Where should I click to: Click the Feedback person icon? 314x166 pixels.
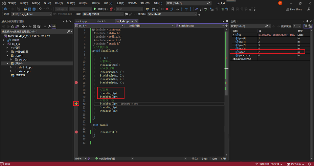(x=309, y=9)
